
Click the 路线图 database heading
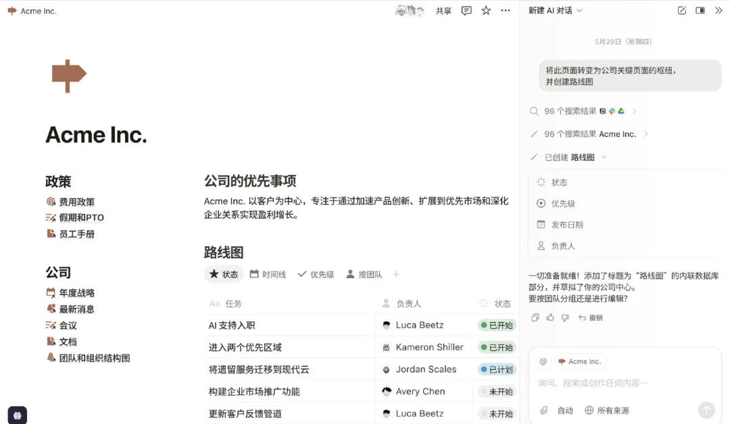224,253
